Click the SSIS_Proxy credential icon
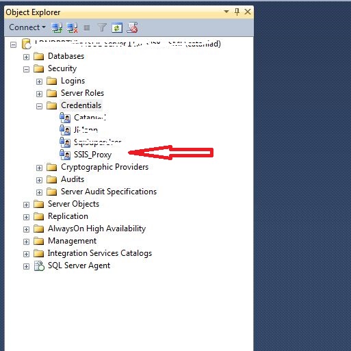Viewport: 351px width, 351px height. (65, 155)
